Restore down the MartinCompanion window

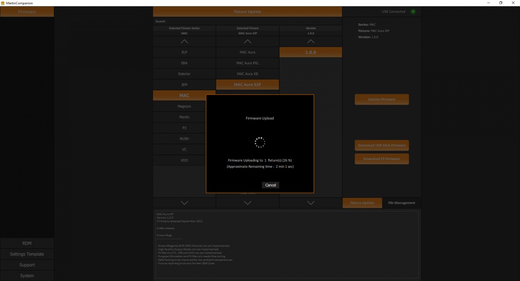(x=501, y=3)
